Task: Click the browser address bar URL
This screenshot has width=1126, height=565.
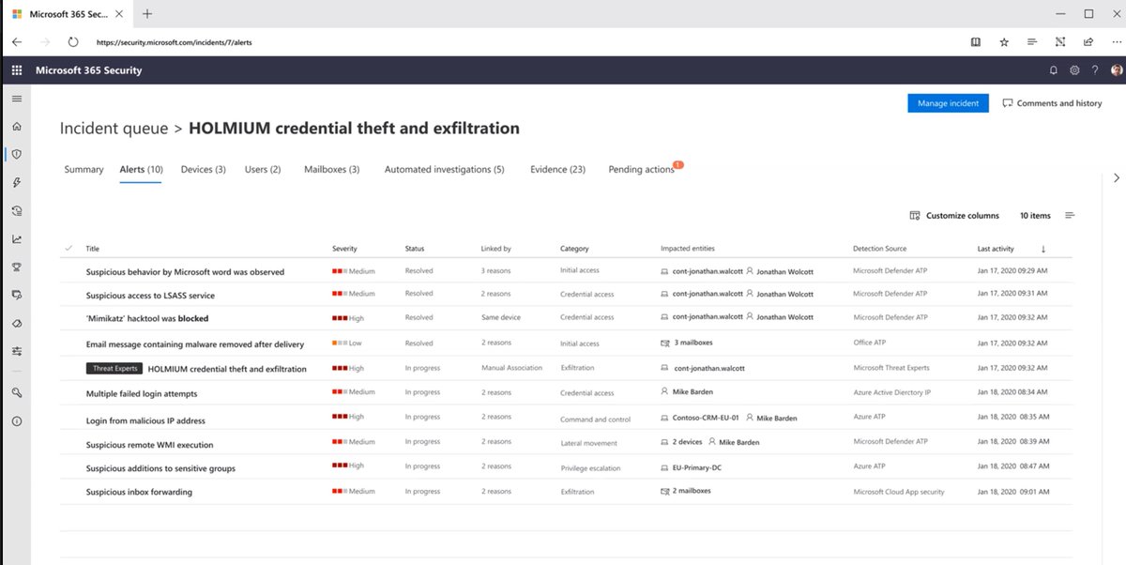Action: coord(174,42)
